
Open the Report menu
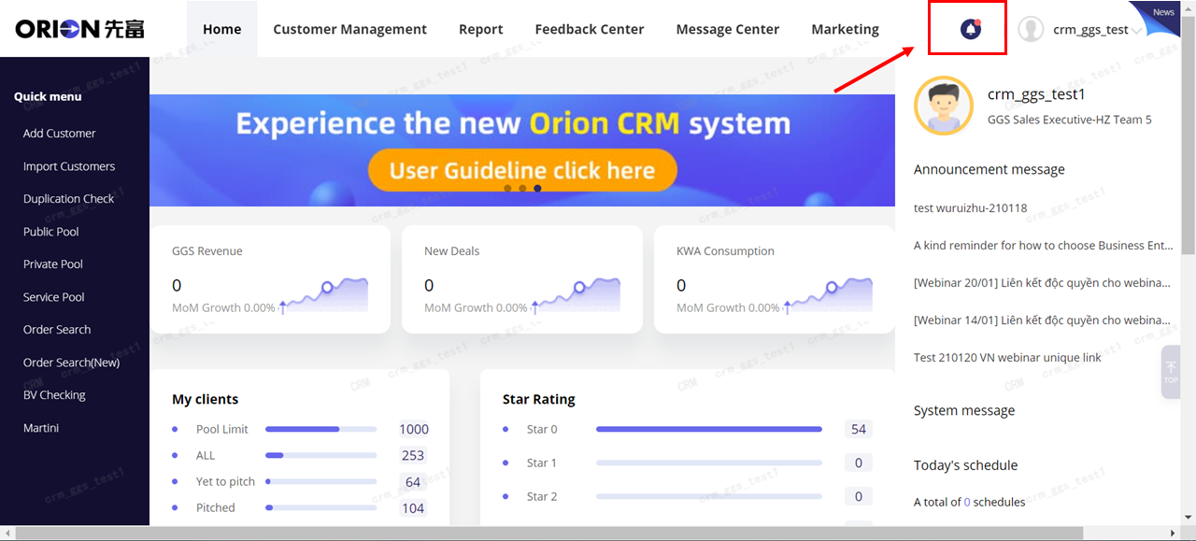(481, 29)
